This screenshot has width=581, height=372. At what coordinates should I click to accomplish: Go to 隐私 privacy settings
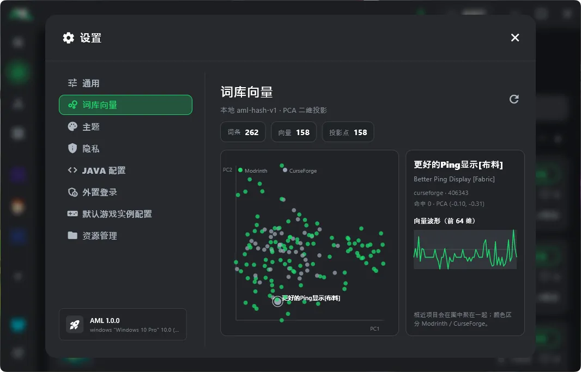pos(125,149)
